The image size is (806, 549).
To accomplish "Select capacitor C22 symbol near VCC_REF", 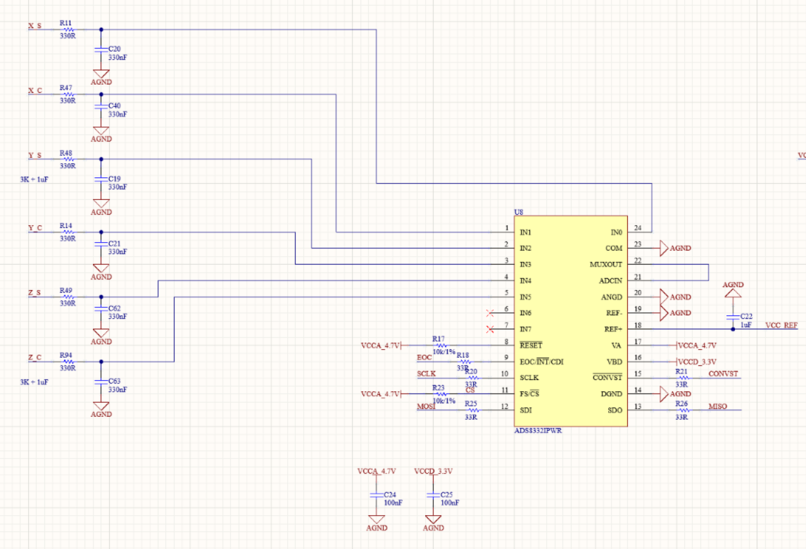I will 733,317.
